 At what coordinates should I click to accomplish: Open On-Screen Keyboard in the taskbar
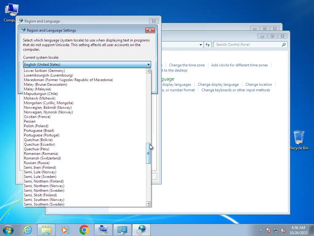pos(103,230)
